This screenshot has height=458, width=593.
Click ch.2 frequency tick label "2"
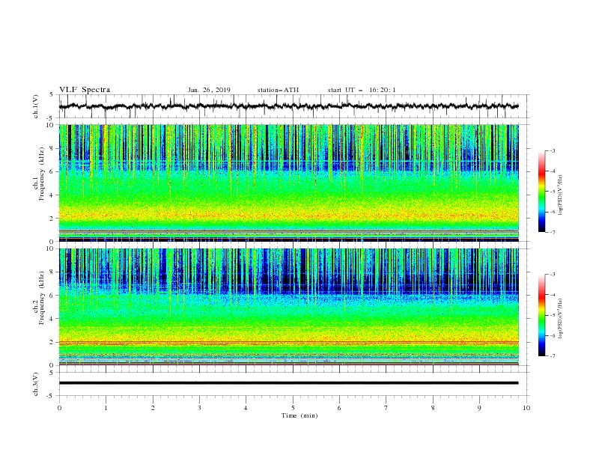coord(52,342)
